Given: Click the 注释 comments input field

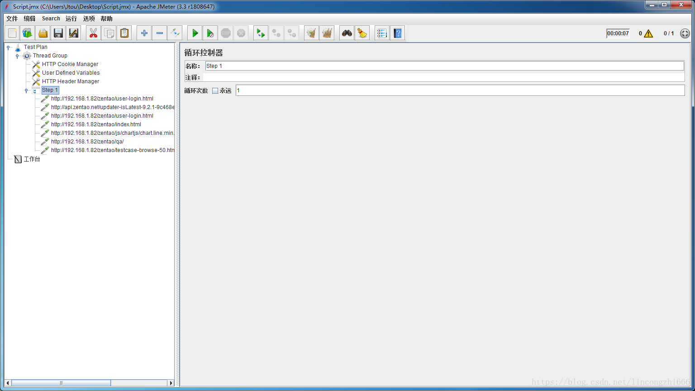Looking at the screenshot, I should pyautogui.click(x=444, y=77).
